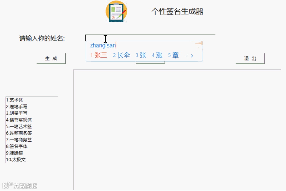Select font style 1.艺术体
Viewport: 286px width, 191px height.
tap(15, 100)
